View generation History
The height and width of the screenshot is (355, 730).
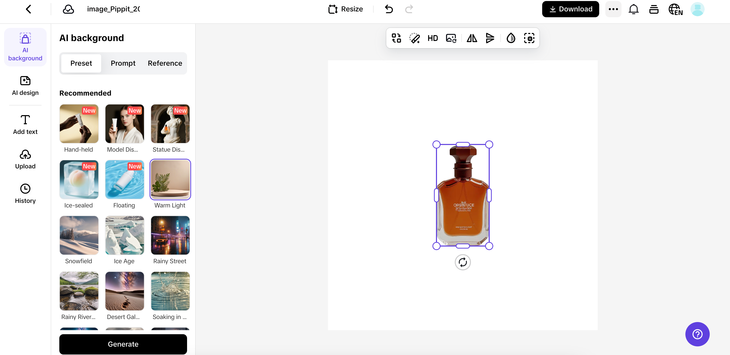click(x=25, y=193)
